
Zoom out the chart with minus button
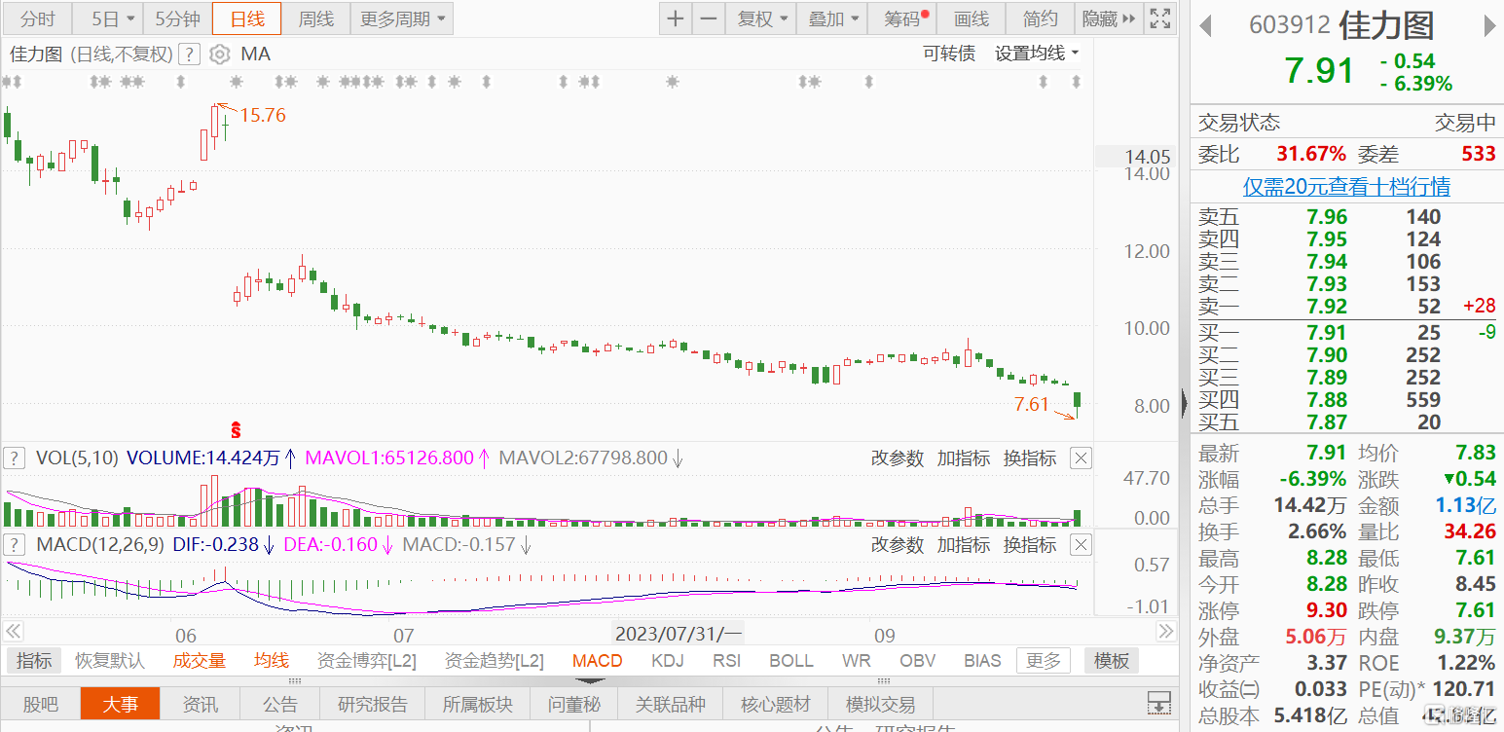click(x=709, y=18)
